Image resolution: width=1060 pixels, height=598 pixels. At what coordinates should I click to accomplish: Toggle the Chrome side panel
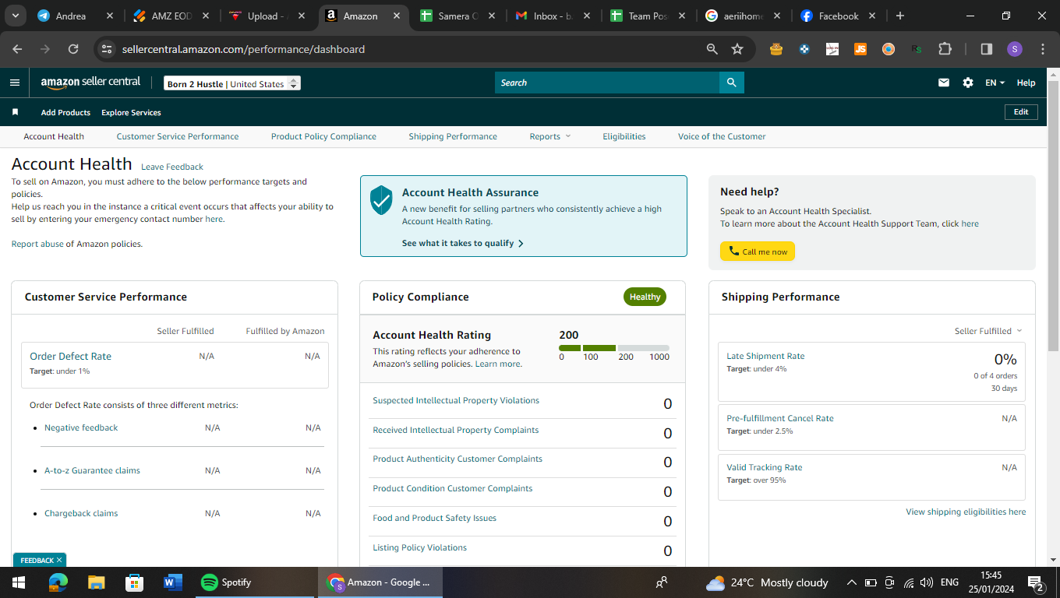point(986,49)
